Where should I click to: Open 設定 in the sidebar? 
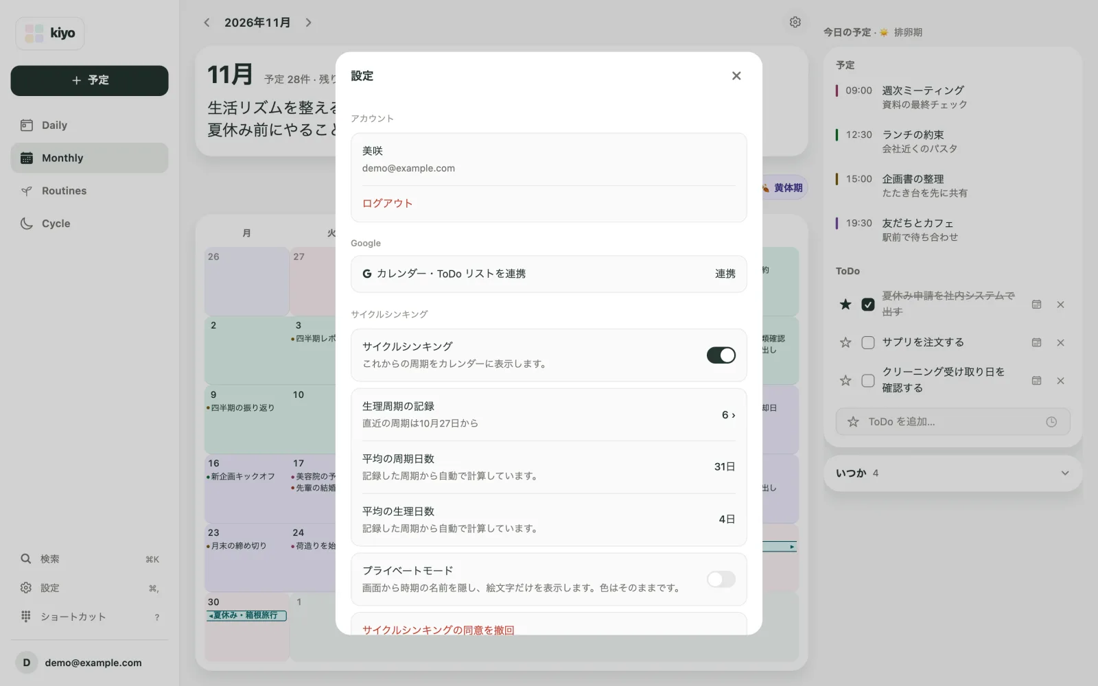(x=89, y=588)
